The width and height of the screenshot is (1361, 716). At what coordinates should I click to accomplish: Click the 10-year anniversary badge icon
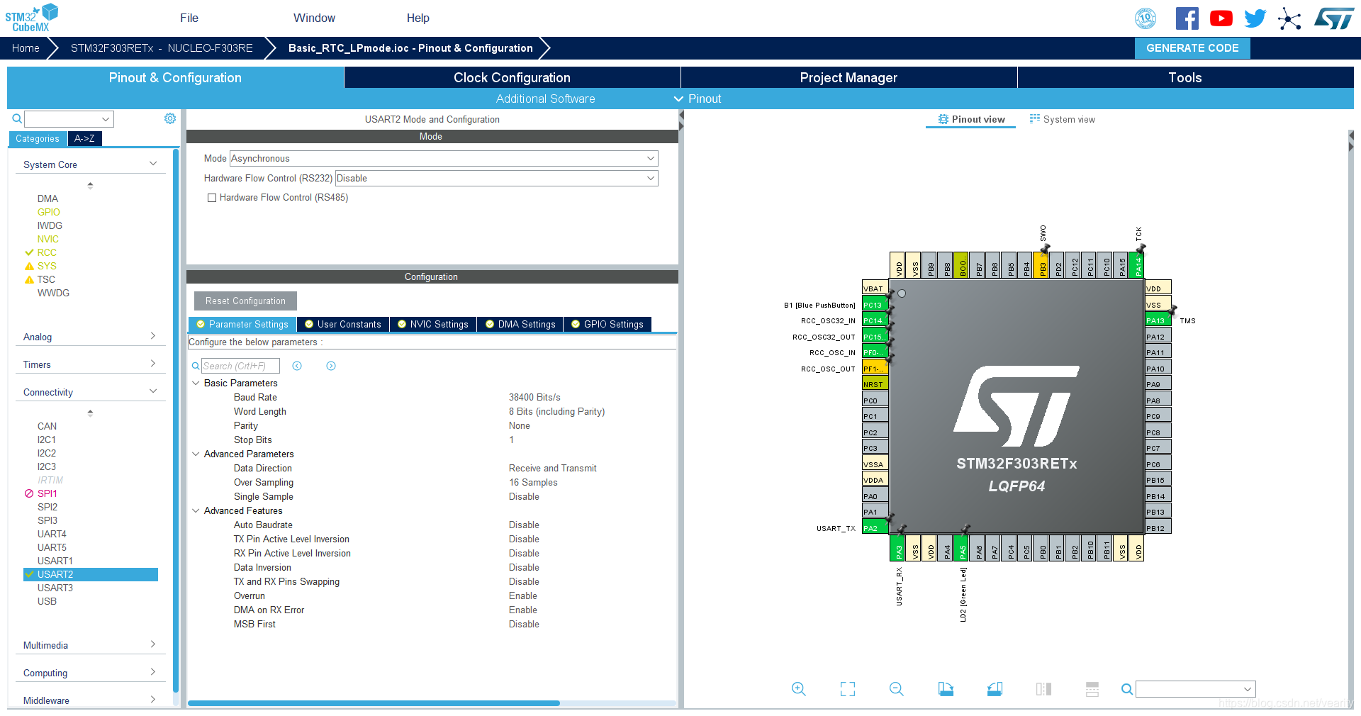point(1146,18)
